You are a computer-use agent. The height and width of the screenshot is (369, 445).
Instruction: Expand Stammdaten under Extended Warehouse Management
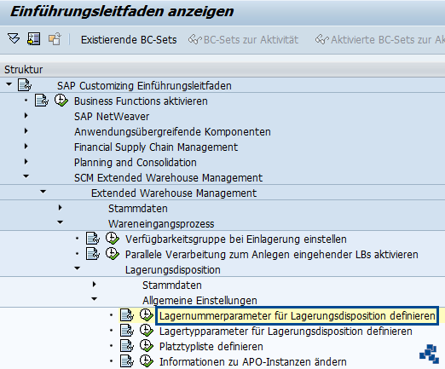tap(61, 208)
